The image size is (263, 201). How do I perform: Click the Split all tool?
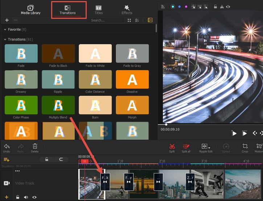pos(186,146)
